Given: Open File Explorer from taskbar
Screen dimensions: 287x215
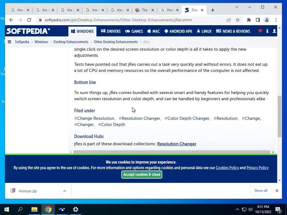Looking at the screenshot, I should coord(34,209).
